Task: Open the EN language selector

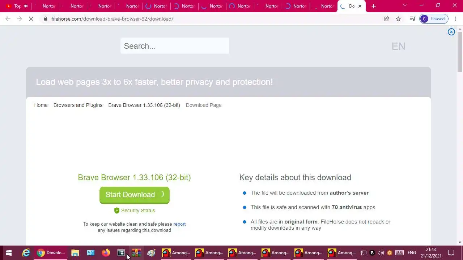Action: point(398,46)
